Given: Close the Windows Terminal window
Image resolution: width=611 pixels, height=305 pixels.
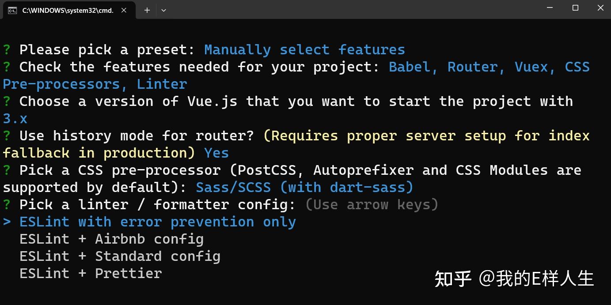Looking at the screenshot, I should pos(600,8).
